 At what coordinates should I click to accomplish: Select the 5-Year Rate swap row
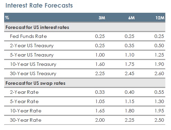(x=85, y=101)
